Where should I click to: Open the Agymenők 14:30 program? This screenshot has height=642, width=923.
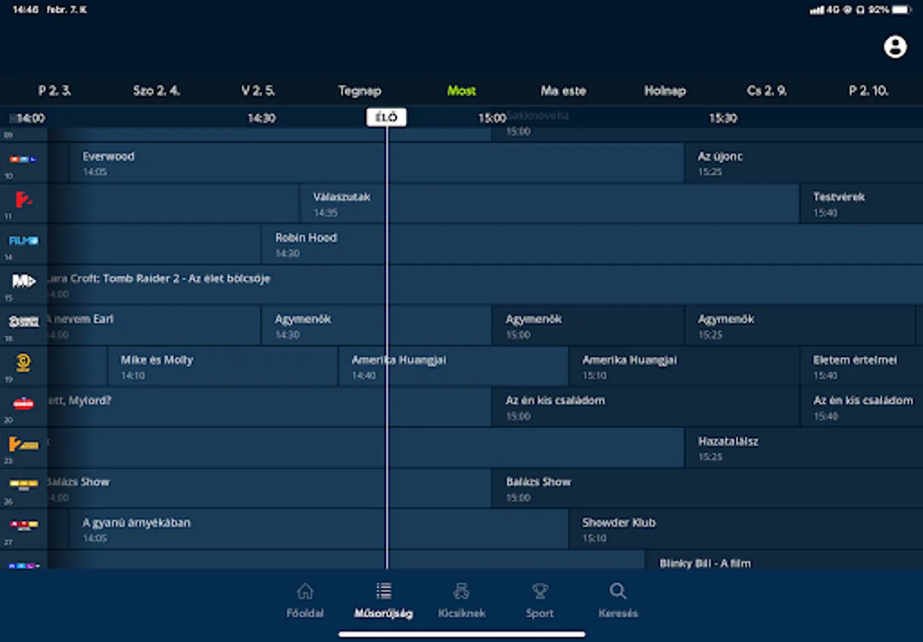(x=376, y=325)
